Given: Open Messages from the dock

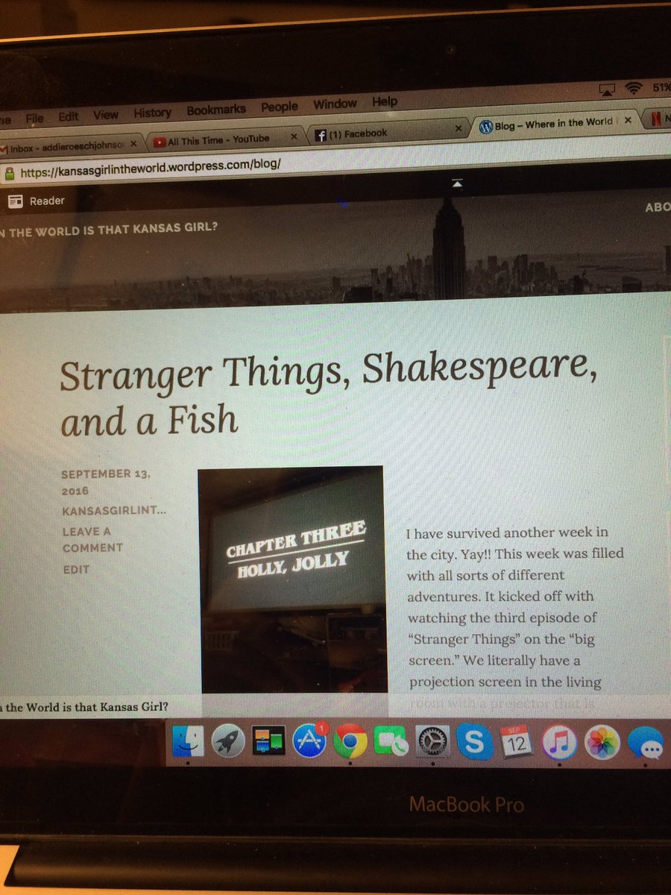Looking at the screenshot, I should [644, 744].
